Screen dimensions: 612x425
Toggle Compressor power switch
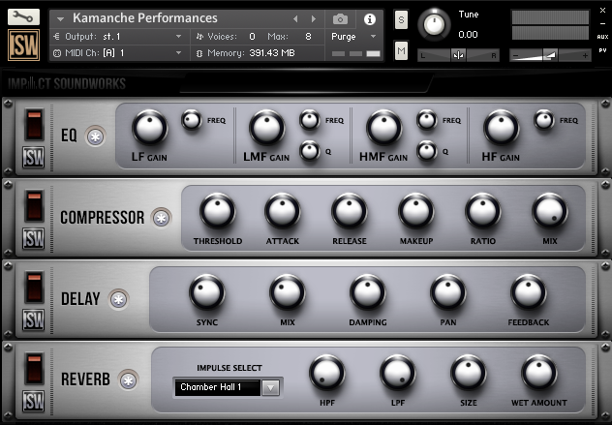pos(34,206)
